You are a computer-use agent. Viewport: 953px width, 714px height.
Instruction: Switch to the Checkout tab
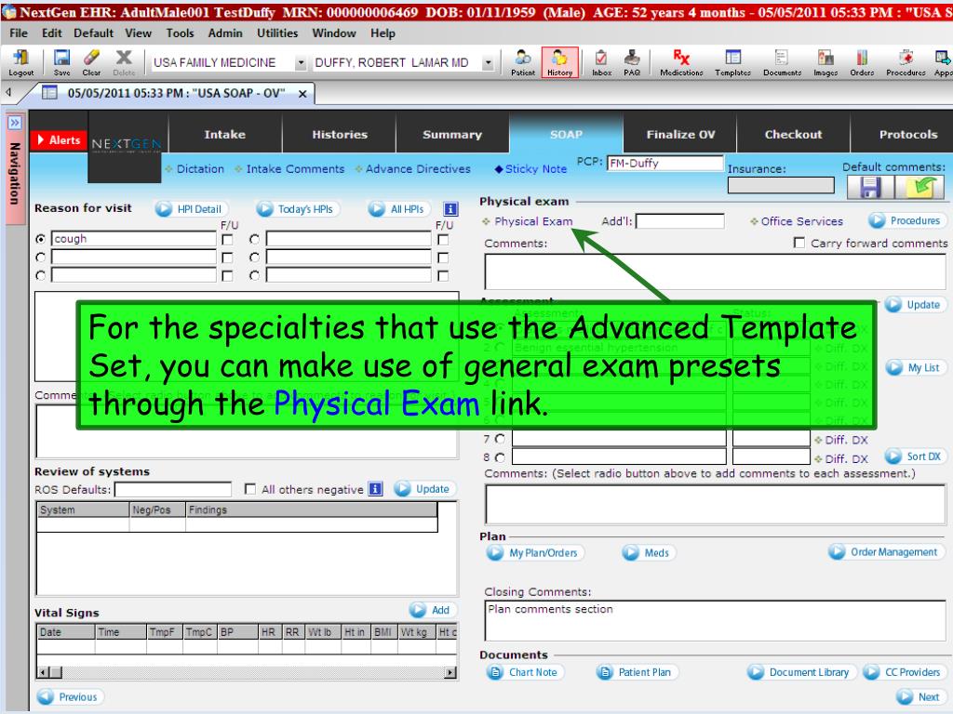793,134
